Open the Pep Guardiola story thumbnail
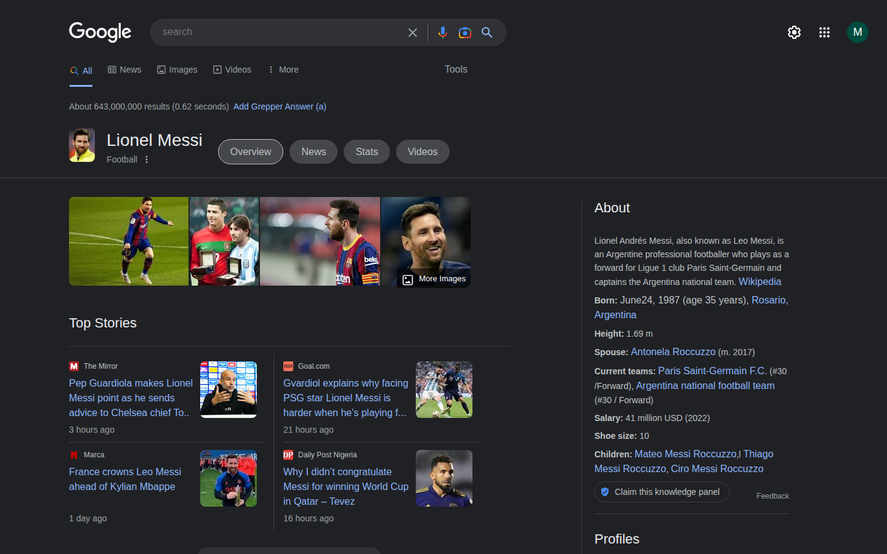Screen dimensions: 887x554 click(x=229, y=390)
